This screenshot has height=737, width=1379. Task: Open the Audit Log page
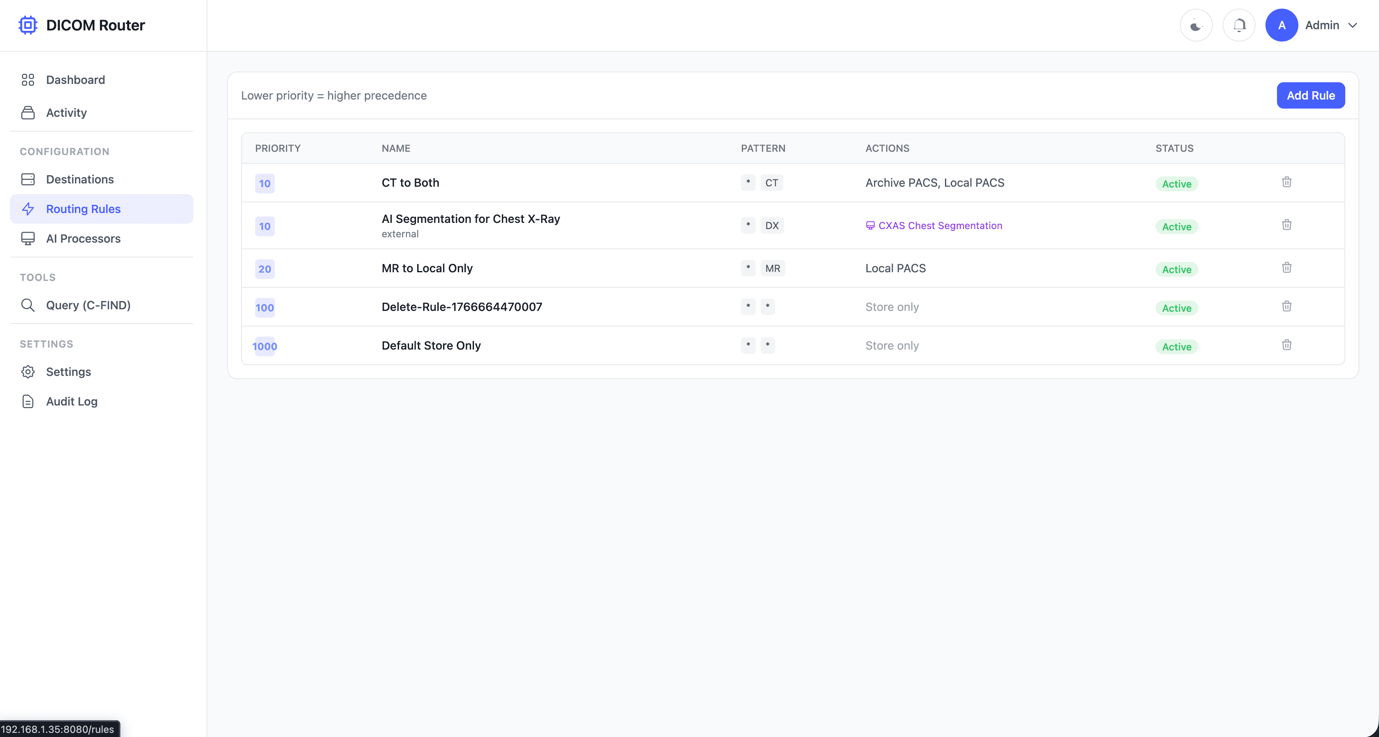[x=71, y=401]
